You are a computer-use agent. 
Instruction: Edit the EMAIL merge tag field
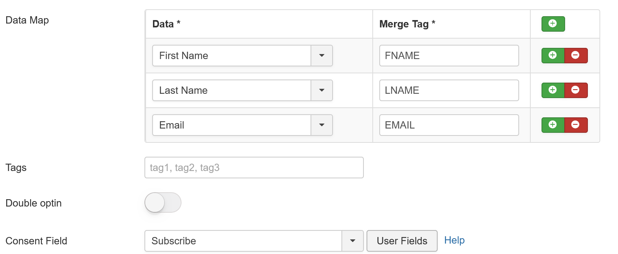point(449,125)
